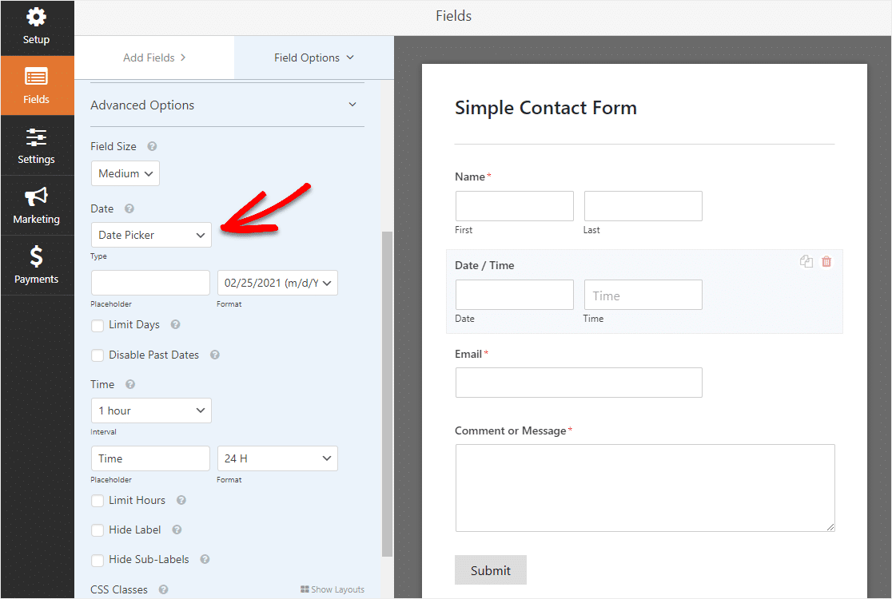Switch to the Add Fields tab

coord(154,58)
